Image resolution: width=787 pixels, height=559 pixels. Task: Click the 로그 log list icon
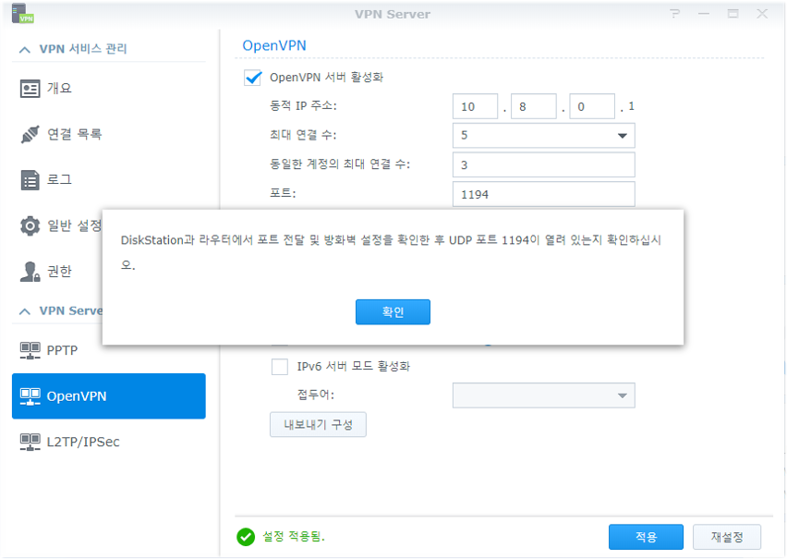pos(30,180)
